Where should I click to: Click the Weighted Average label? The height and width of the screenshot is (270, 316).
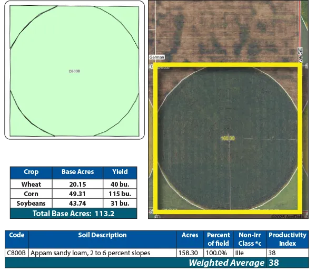(x=226, y=263)
